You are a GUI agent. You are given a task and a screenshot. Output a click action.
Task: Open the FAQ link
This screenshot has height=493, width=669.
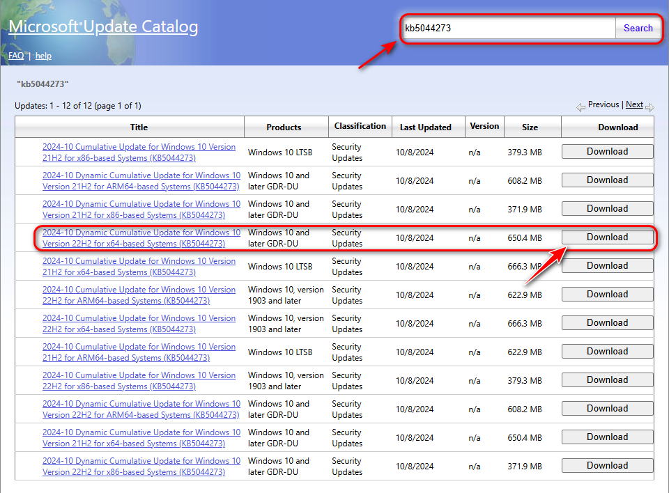(16, 56)
